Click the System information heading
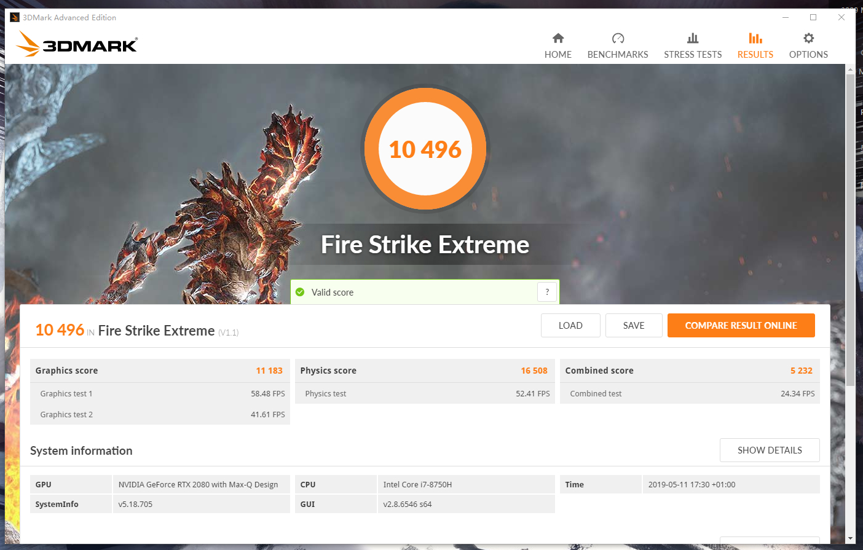Image resolution: width=863 pixels, height=550 pixels. click(81, 450)
